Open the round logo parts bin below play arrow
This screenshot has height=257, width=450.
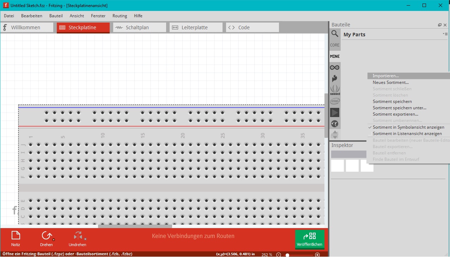(x=335, y=124)
